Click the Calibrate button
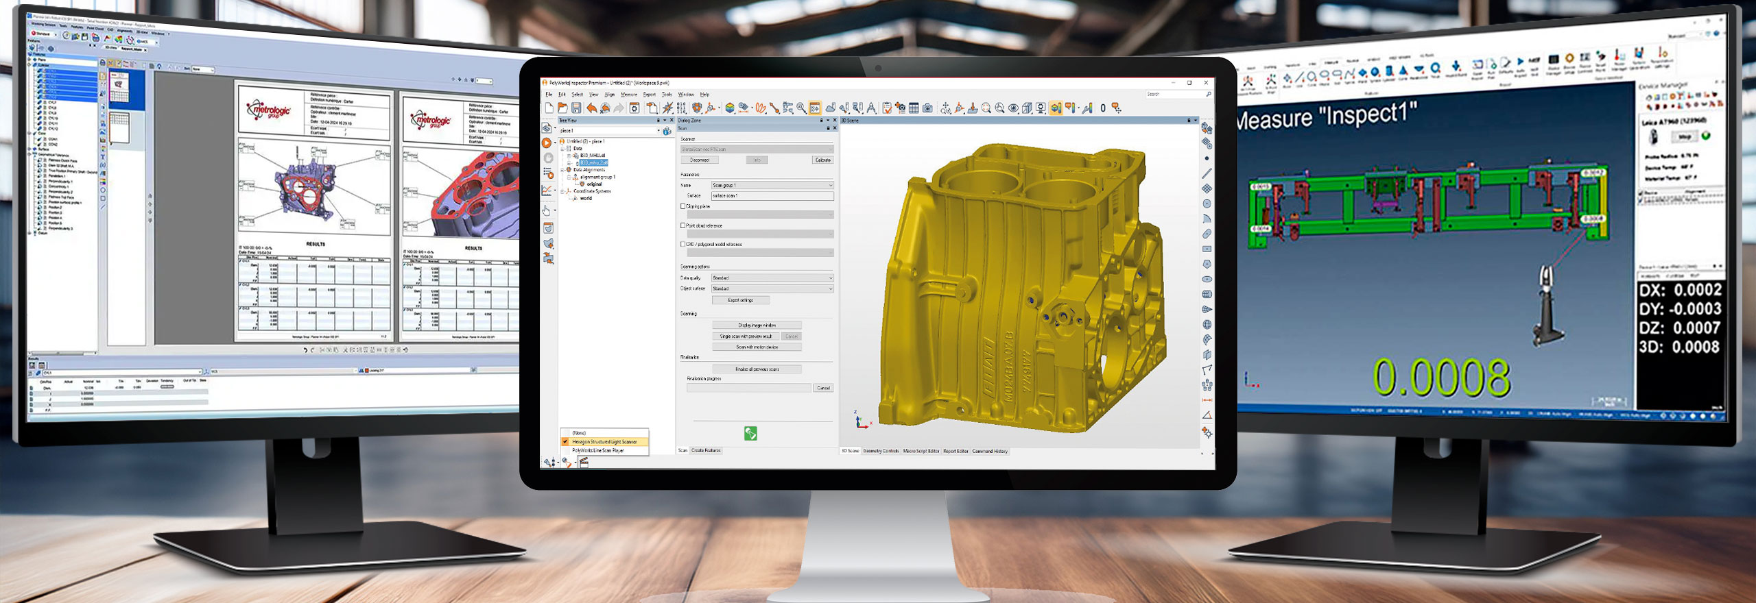Viewport: 1756px width, 603px height. coord(823,160)
